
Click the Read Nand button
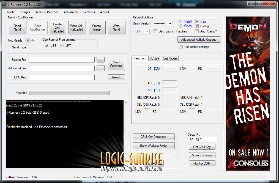17,28
